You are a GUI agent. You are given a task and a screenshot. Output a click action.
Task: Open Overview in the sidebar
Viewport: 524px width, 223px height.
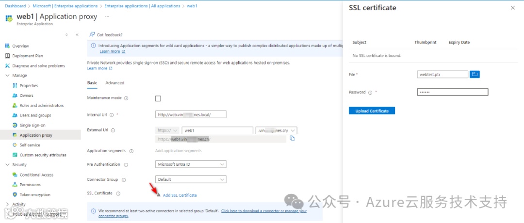20,46
